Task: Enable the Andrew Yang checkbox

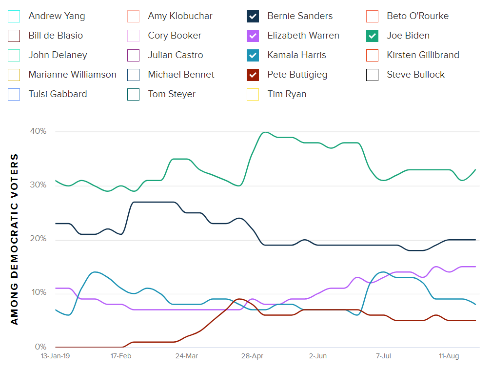Action: point(14,16)
